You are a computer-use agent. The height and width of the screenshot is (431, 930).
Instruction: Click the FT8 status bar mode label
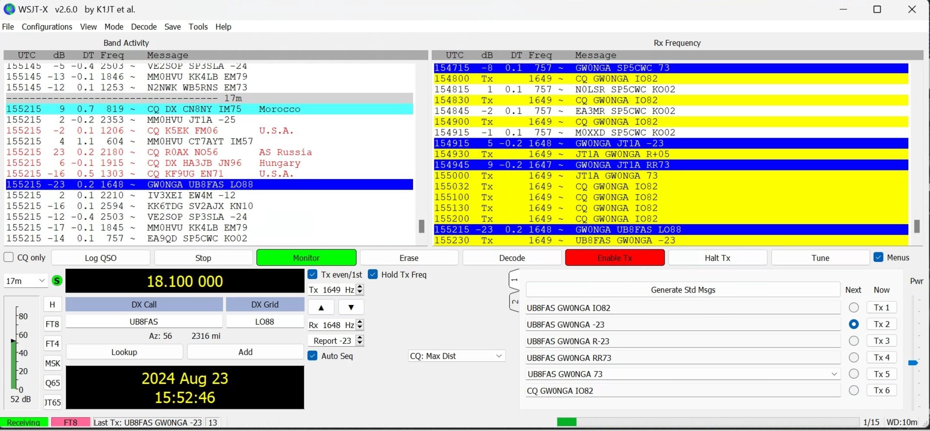pyautogui.click(x=71, y=422)
